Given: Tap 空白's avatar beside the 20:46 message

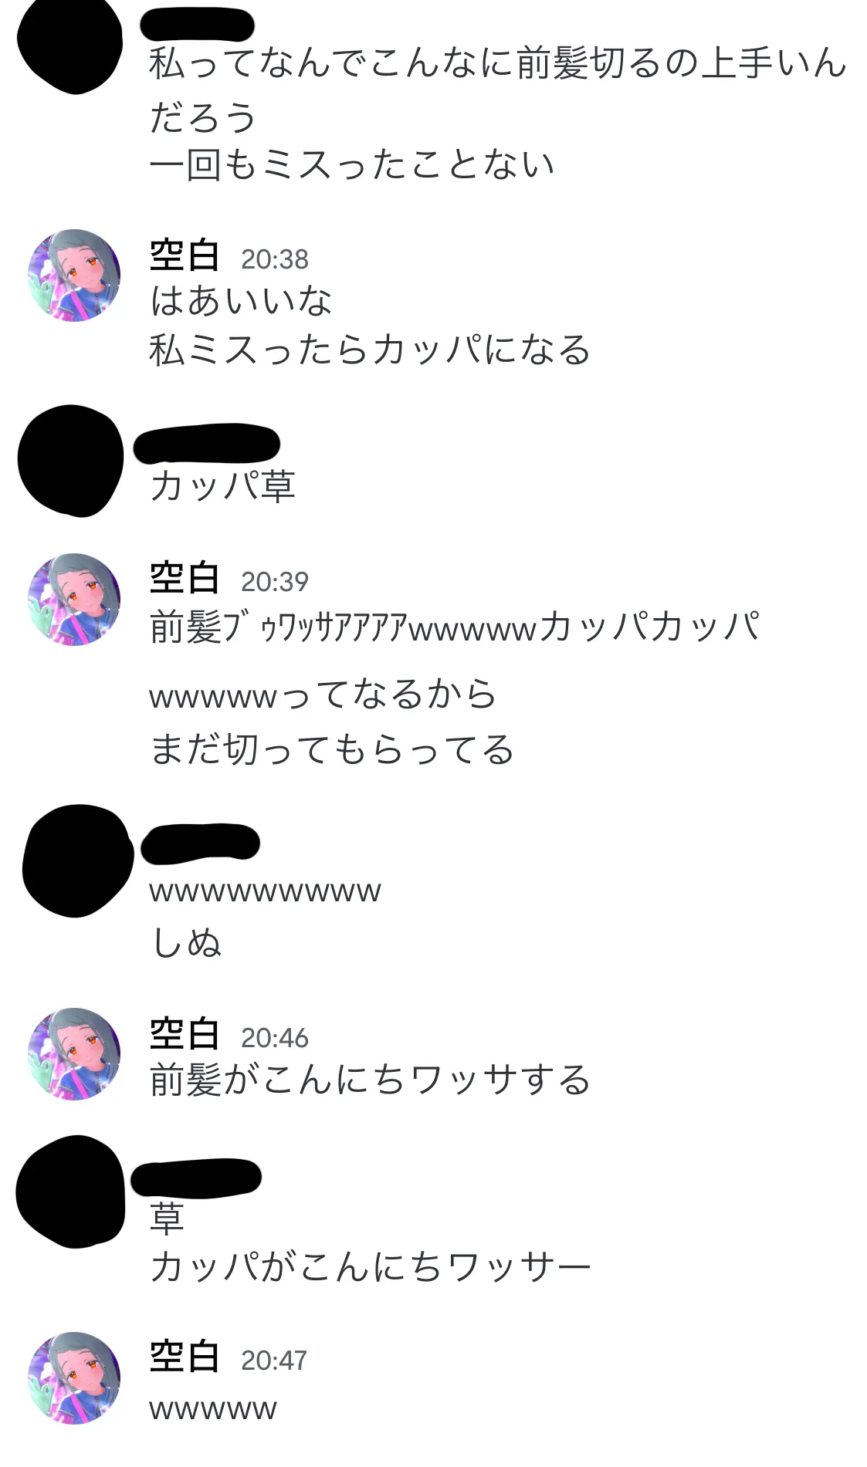Looking at the screenshot, I should coord(74,1053).
